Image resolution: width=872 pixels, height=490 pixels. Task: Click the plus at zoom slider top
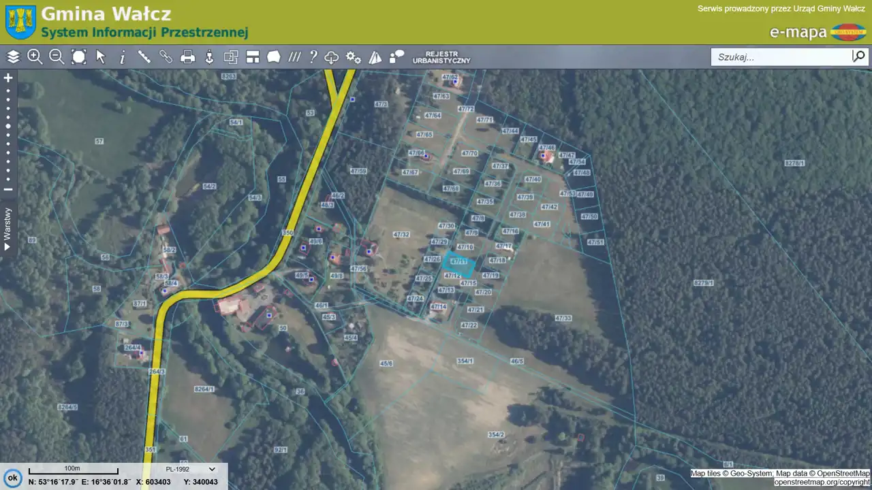click(8, 78)
